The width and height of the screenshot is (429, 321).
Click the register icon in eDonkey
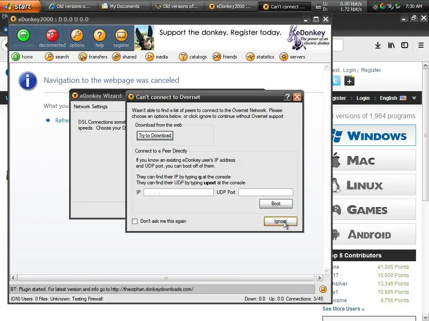(121, 35)
